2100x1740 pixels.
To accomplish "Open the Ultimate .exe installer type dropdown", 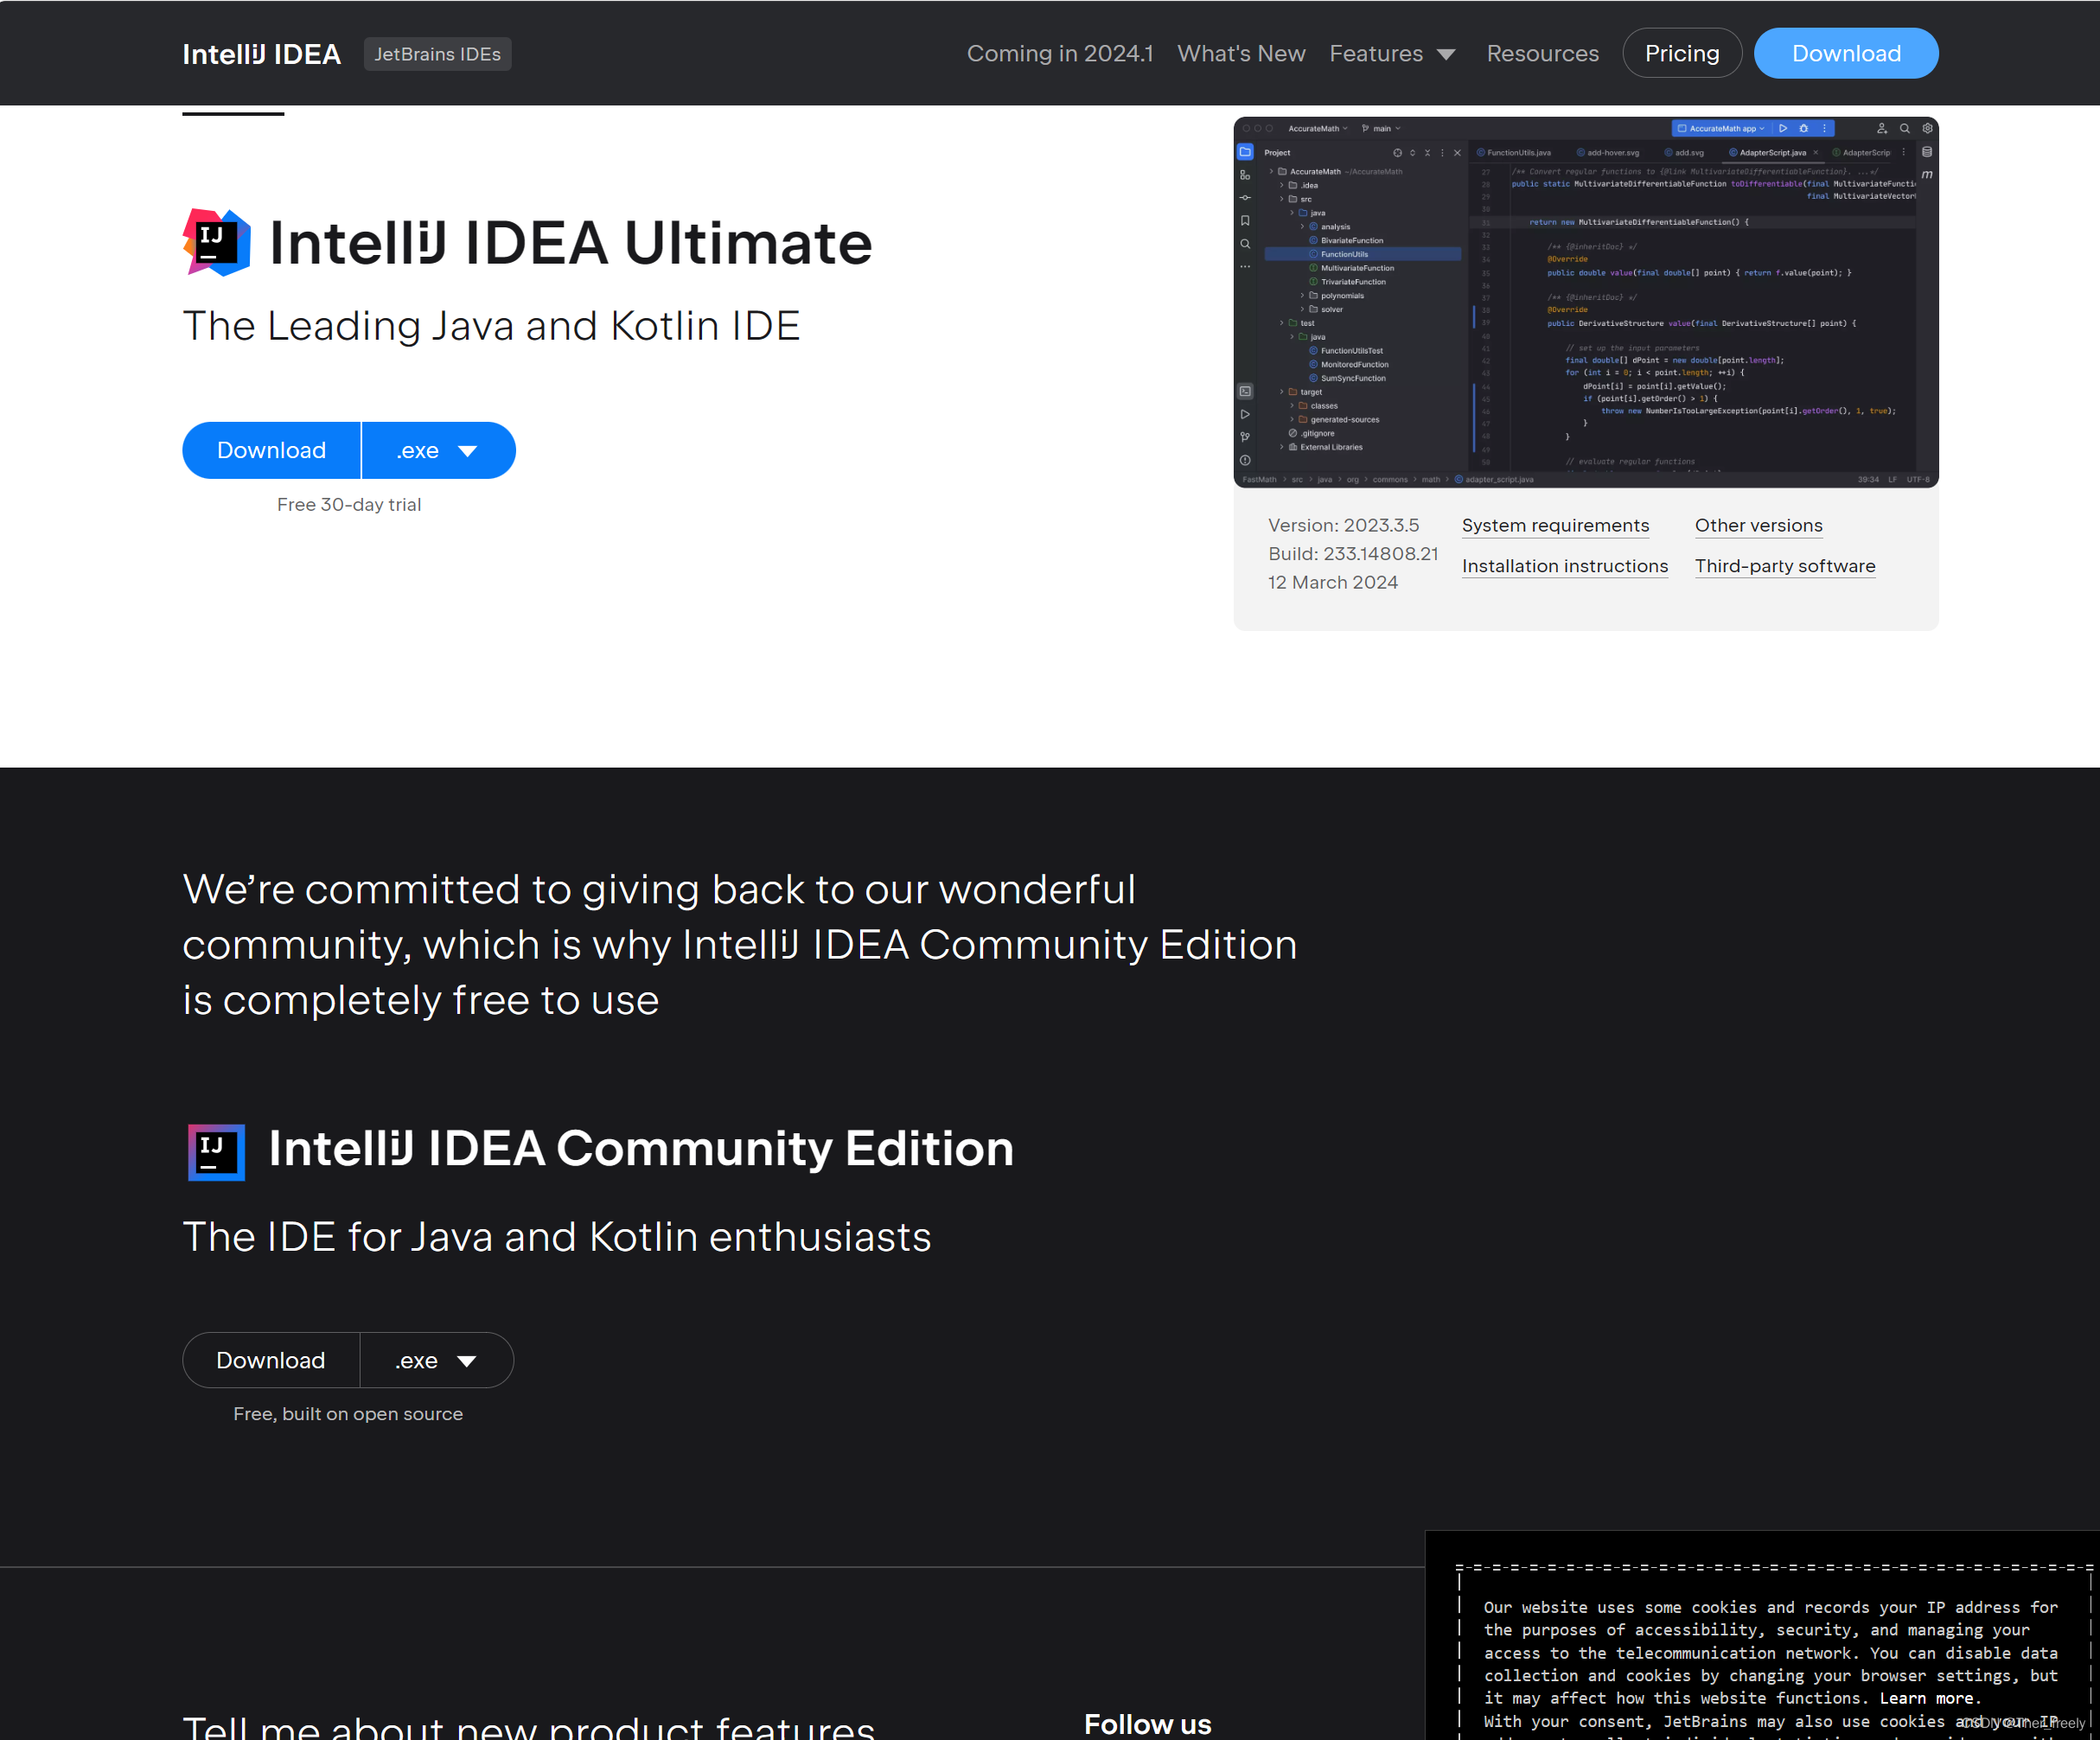I will coord(438,451).
